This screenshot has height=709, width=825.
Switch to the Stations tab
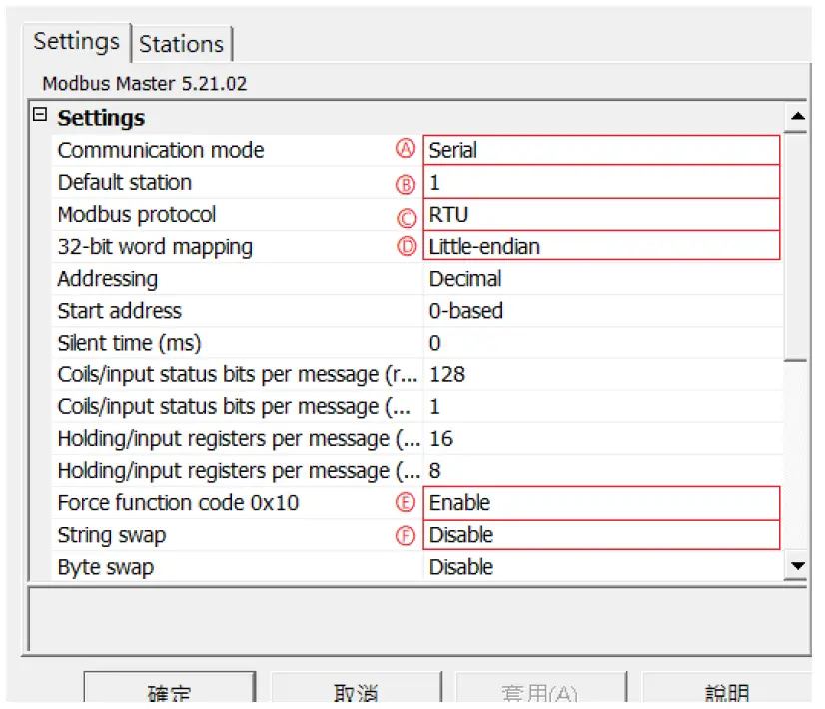(x=182, y=44)
